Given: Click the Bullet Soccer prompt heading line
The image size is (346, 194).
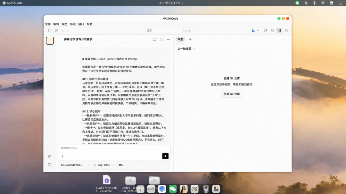Looking at the screenshot, I should (x=110, y=59).
